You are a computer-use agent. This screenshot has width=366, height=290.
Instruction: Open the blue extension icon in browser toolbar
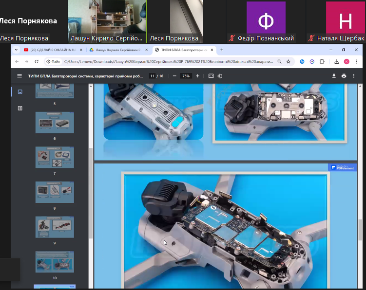302,61
